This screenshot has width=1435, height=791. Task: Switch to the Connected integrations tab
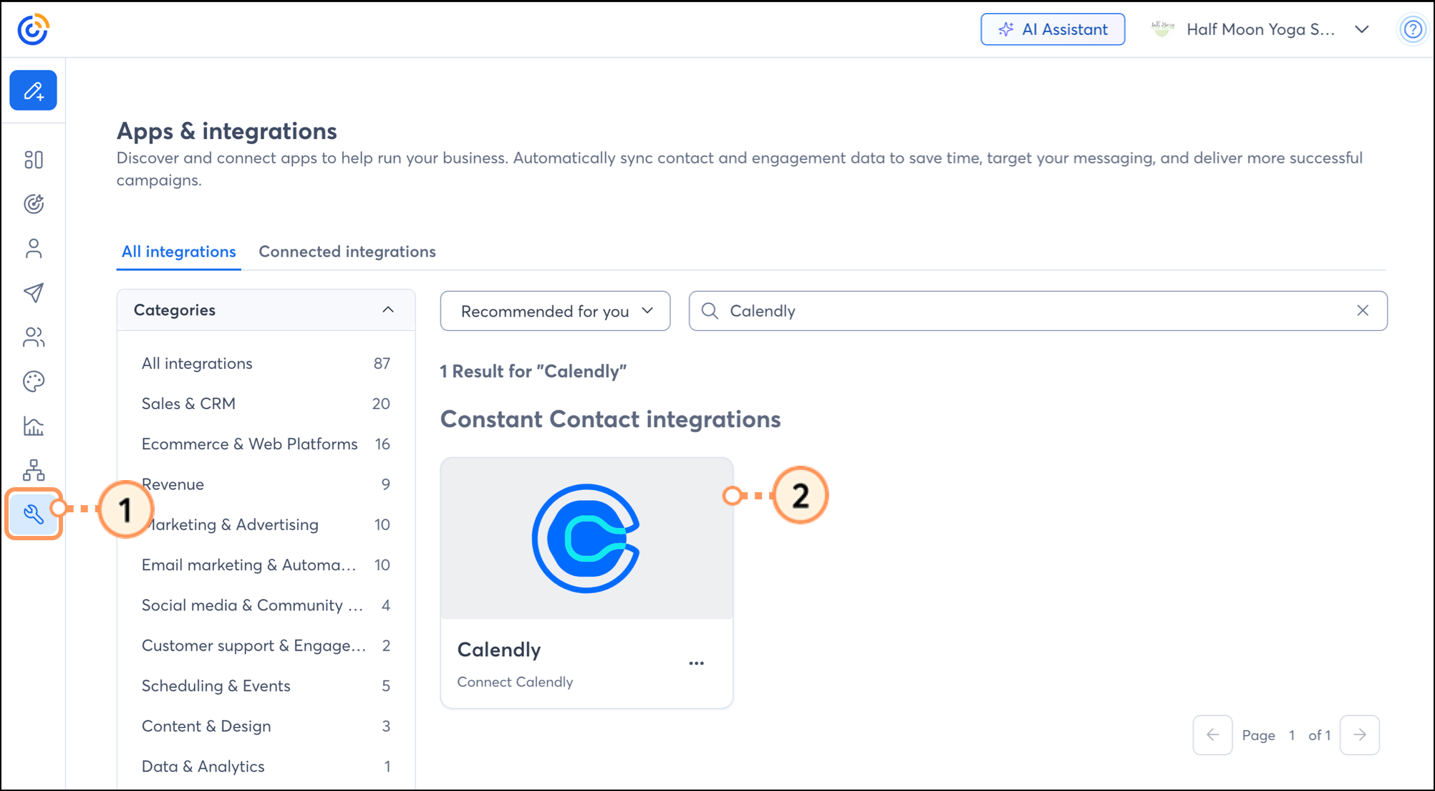347,251
